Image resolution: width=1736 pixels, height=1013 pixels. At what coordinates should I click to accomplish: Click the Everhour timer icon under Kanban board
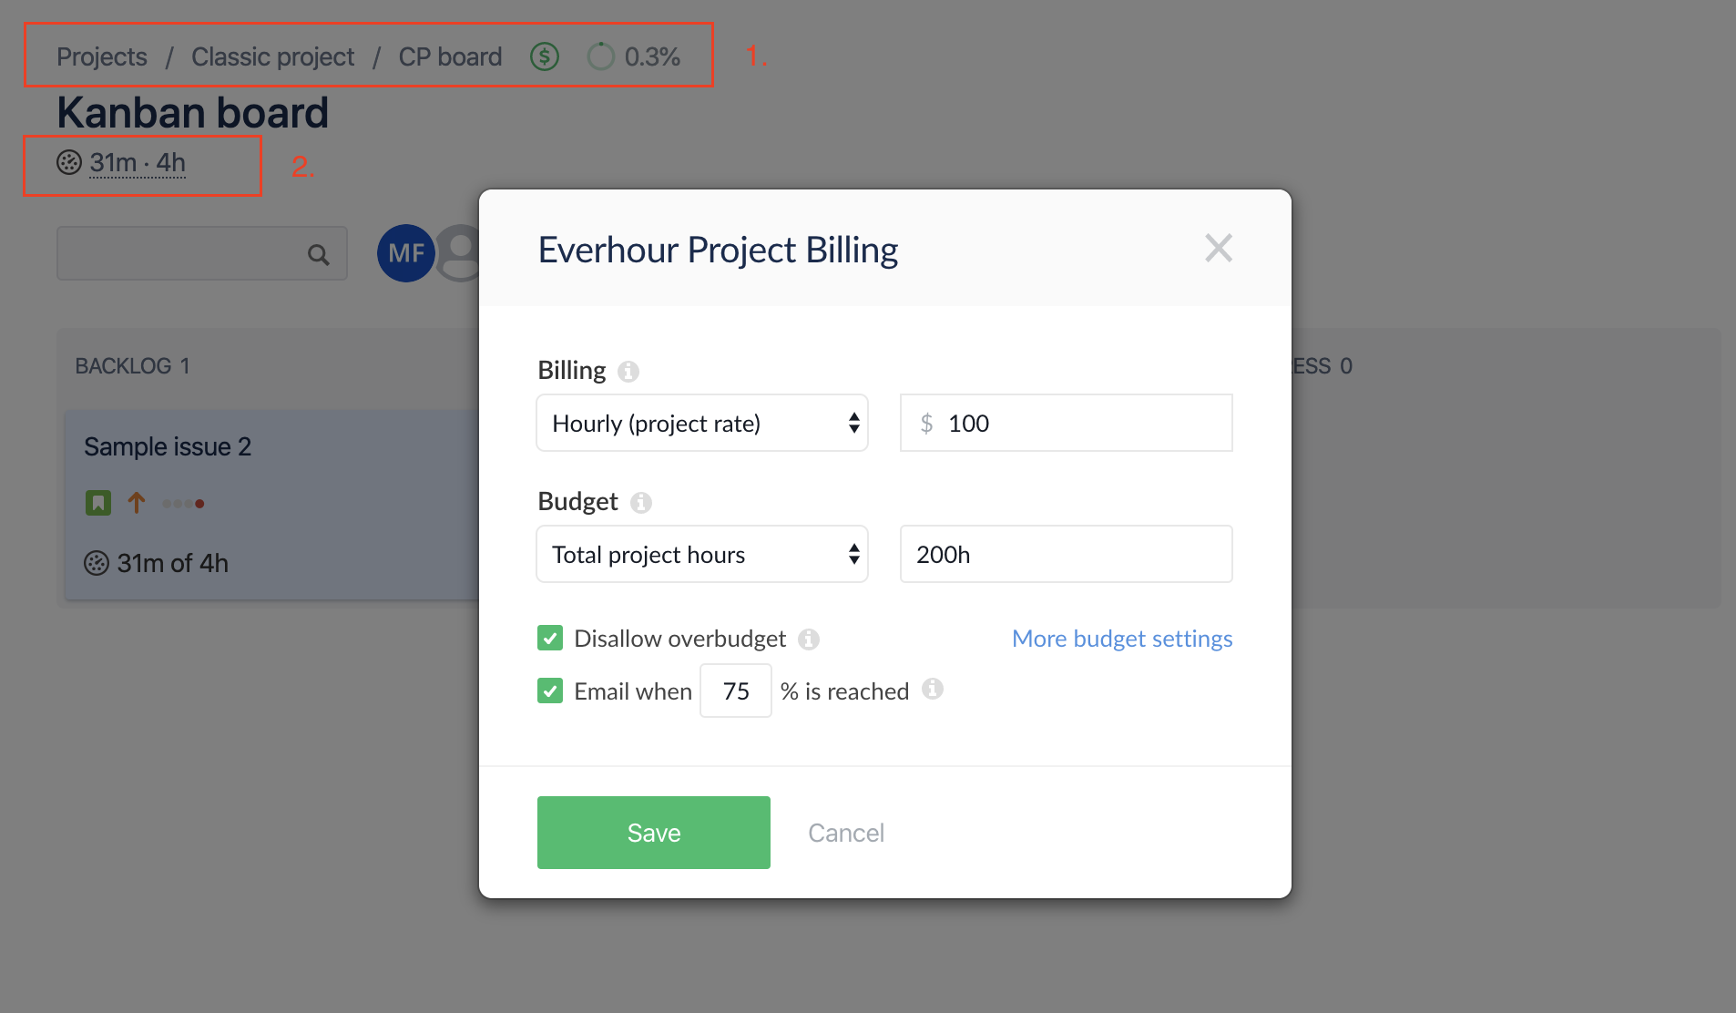point(69,162)
